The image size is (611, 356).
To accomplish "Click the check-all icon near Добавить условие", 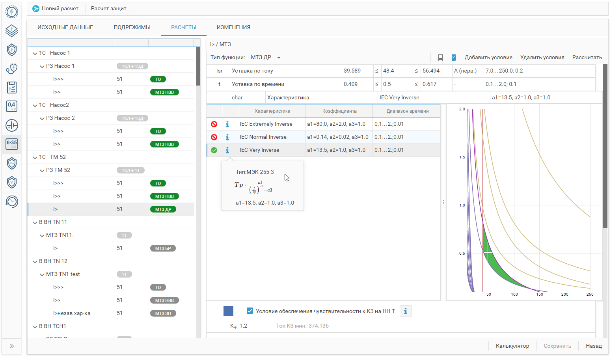I will (454, 58).
